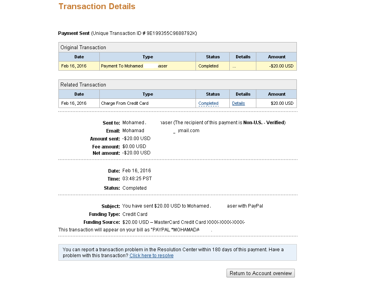Click the 'Transaction Details' page heading
368x281 pixels.
(97, 7)
